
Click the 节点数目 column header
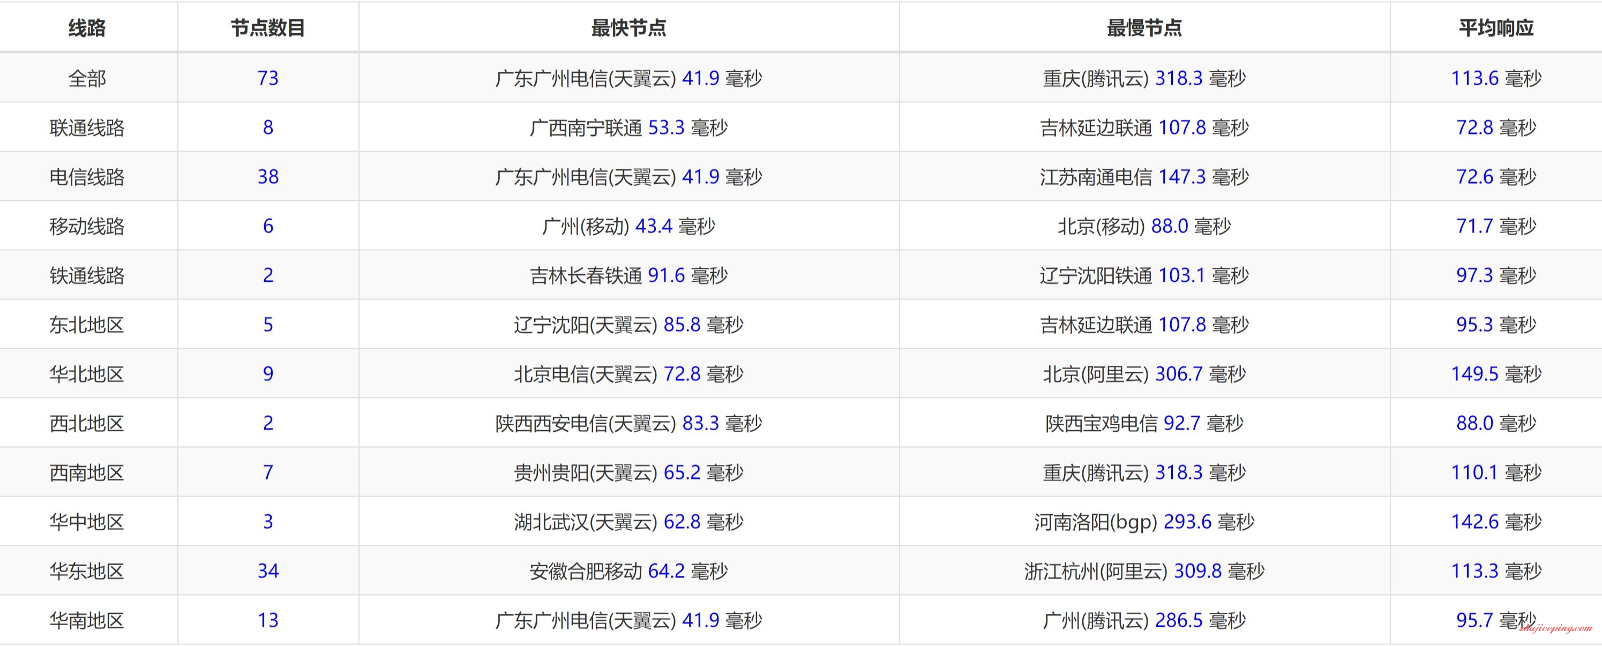pyautogui.click(x=268, y=28)
